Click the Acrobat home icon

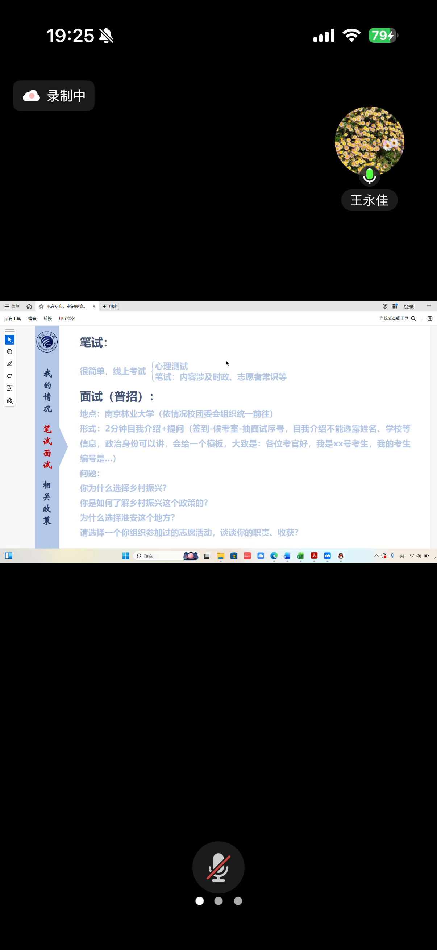click(29, 307)
